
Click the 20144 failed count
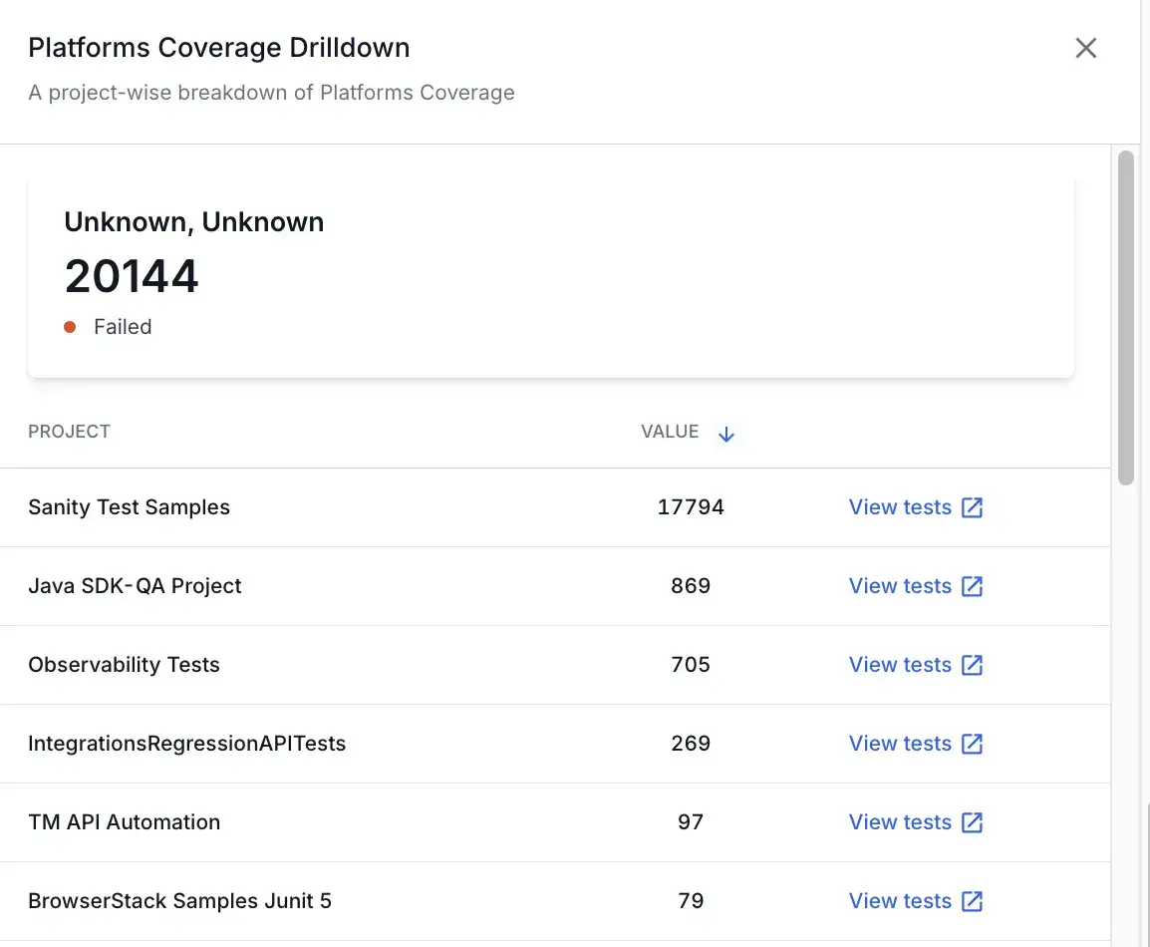coord(132,276)
